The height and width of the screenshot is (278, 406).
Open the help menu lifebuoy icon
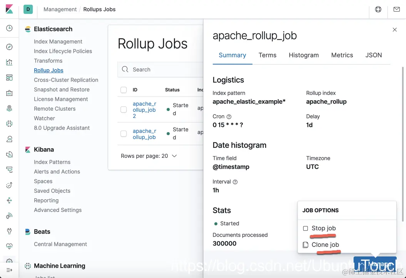pos(378,9)
